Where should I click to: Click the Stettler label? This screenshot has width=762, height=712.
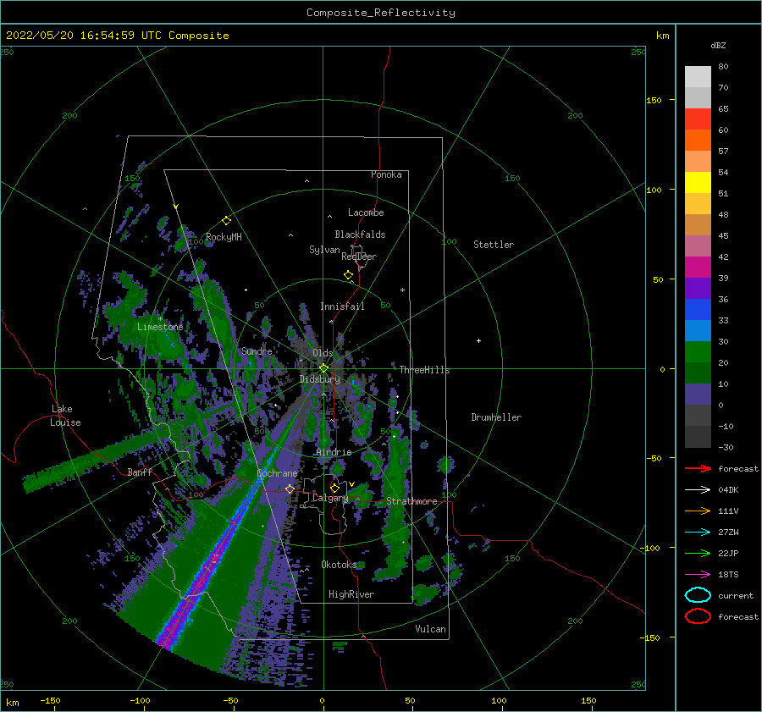point(494,245)
